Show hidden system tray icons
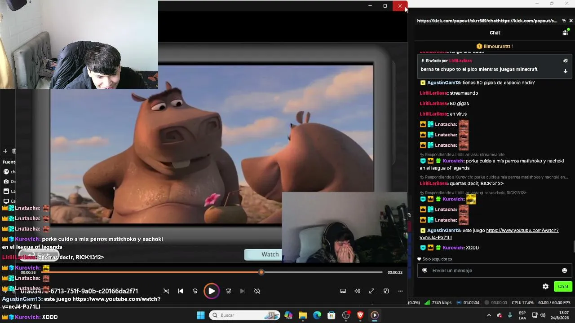Image resolution: width=575 pixels, height=323 pixels. coord(489,315)
